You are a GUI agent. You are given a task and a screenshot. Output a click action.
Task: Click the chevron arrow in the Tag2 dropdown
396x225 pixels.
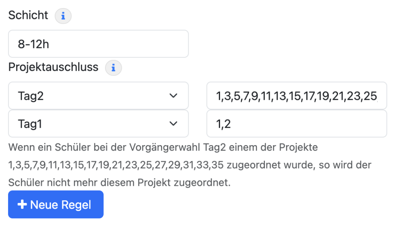coord(174,96)
